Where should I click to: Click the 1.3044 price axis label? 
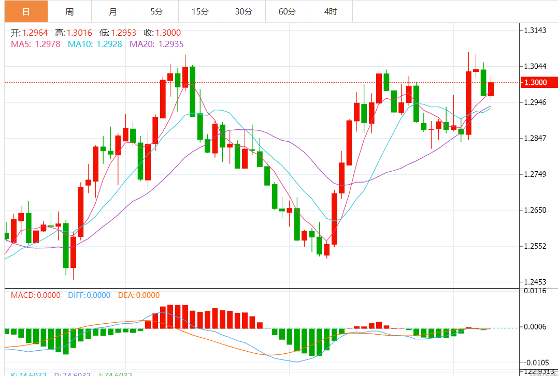[x=536, y=66]
